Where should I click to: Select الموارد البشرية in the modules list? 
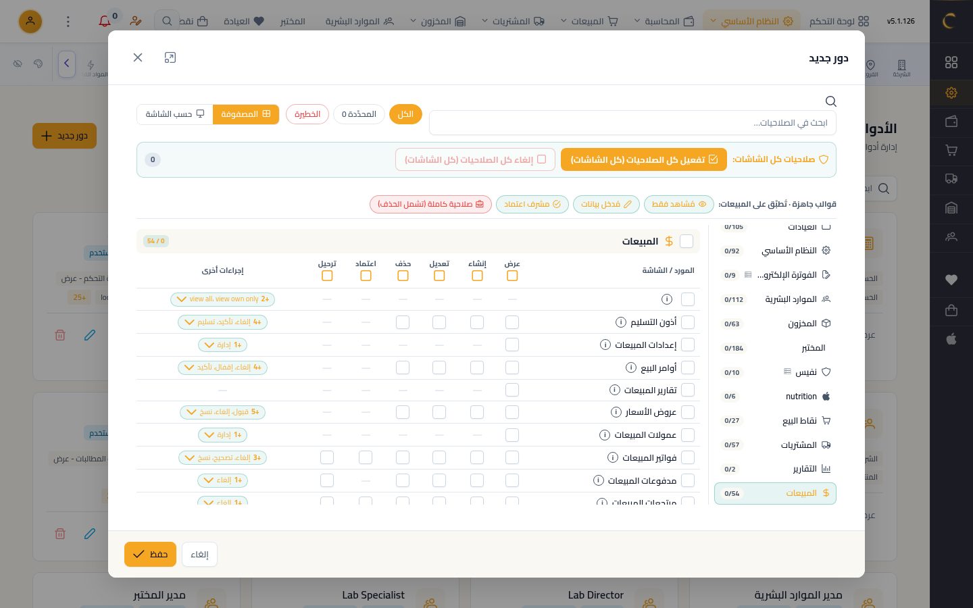775,299
